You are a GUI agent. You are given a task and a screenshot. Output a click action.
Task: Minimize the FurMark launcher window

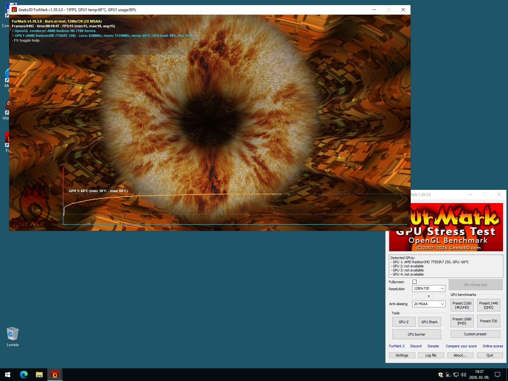click(x=470, y=194)
